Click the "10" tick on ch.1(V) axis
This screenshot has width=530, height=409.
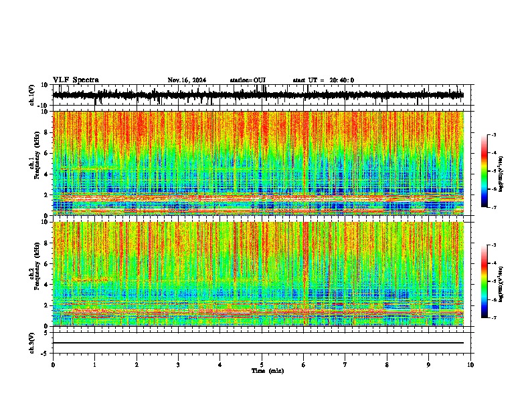point(45,85)
